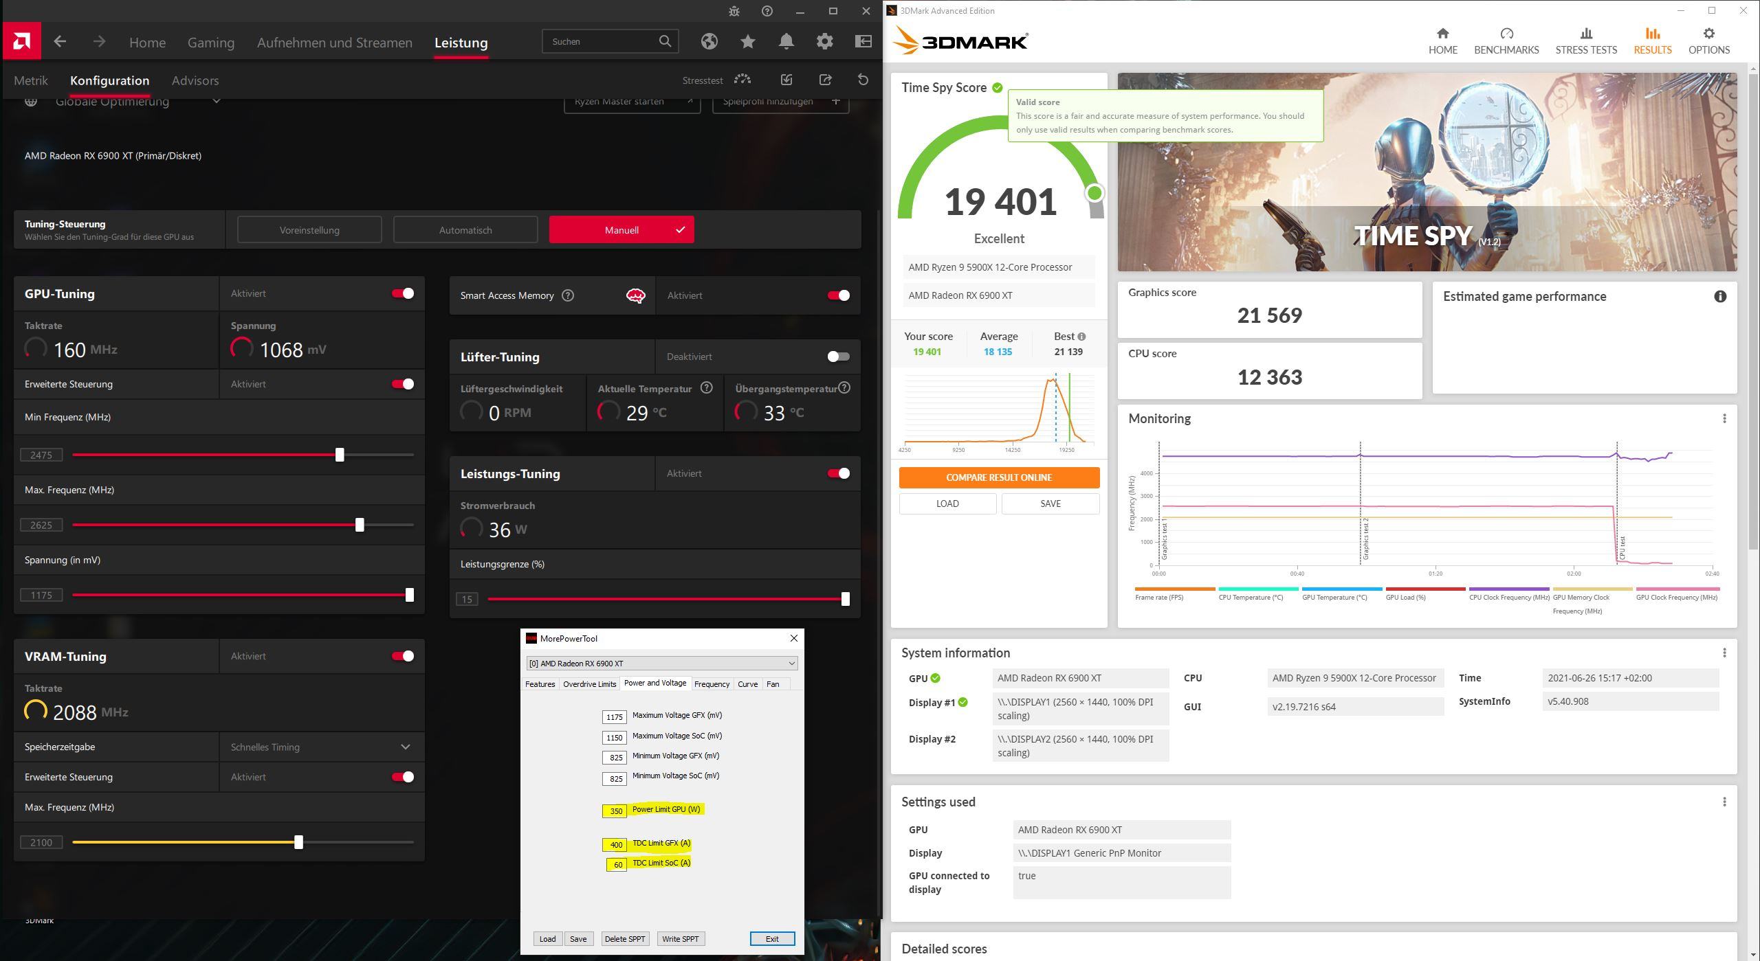Open Speicherzeitgabe Schnelles Timing dropdown
The image size is (1760, 961).
322,747
